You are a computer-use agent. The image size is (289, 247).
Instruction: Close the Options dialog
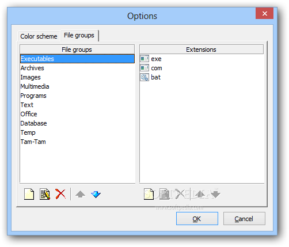tap(264, 13)
